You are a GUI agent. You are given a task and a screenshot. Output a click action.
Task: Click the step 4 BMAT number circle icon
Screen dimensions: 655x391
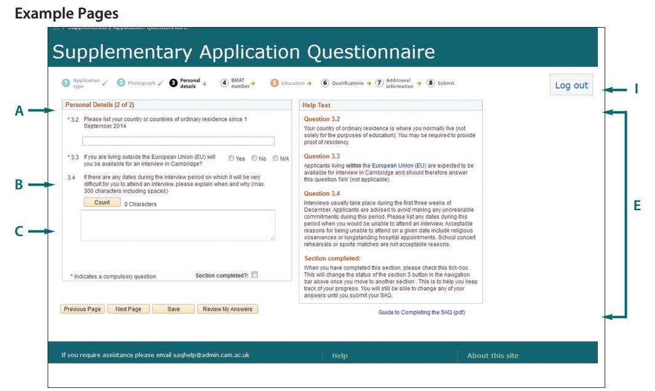224,83
